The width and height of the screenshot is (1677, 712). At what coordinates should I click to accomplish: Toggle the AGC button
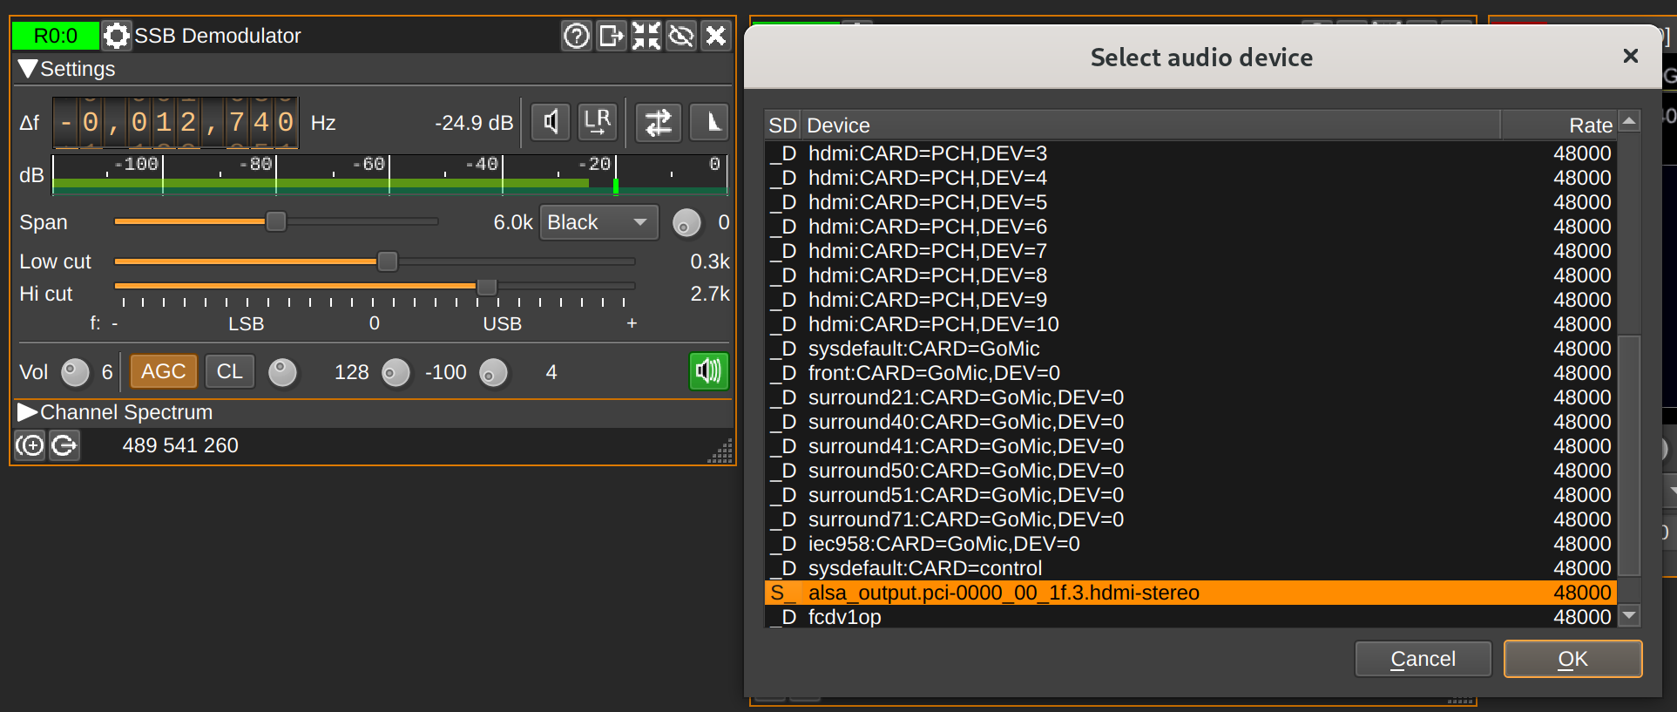[x=163, y=371]
